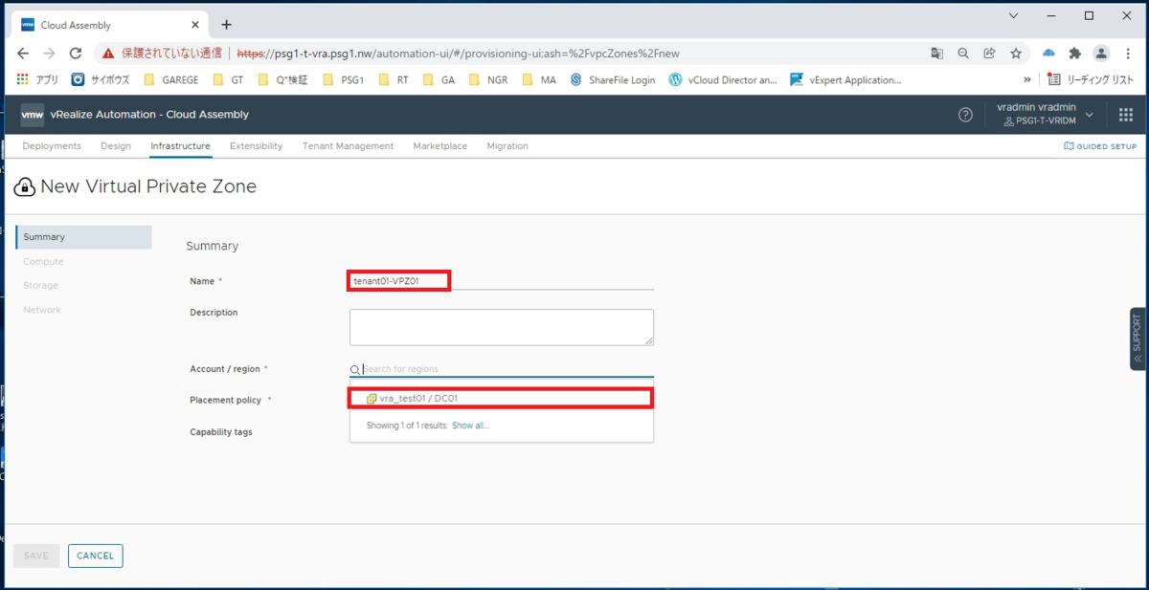
Task: Click the blue cloud extension icon
Action: (1048, 54)
